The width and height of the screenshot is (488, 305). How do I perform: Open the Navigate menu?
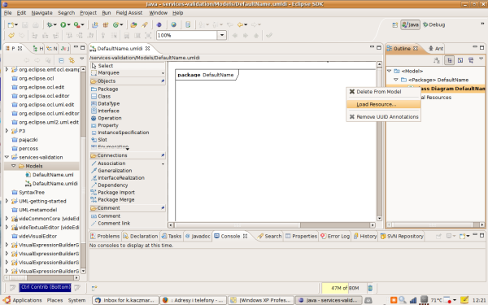[41, 13]
